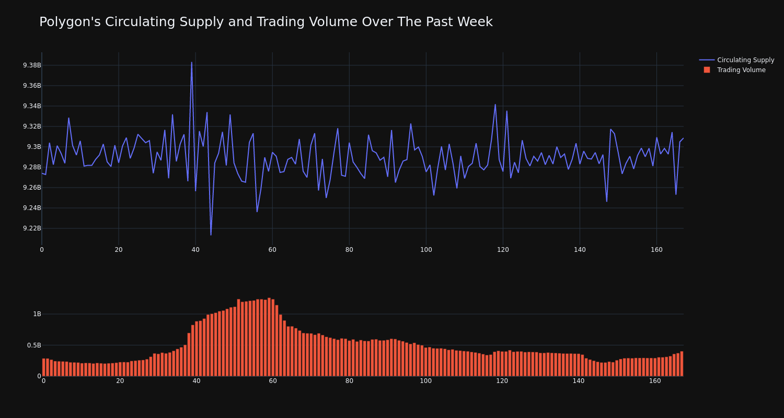This screenshot has height=418, width=784.
Task: Click the supply line lowest dip near 9.22B
Action: (211, 235)
